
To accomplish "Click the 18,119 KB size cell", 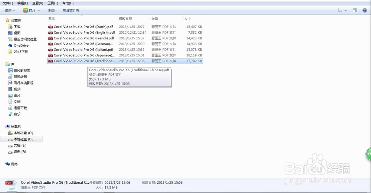I will pos(194,55).
